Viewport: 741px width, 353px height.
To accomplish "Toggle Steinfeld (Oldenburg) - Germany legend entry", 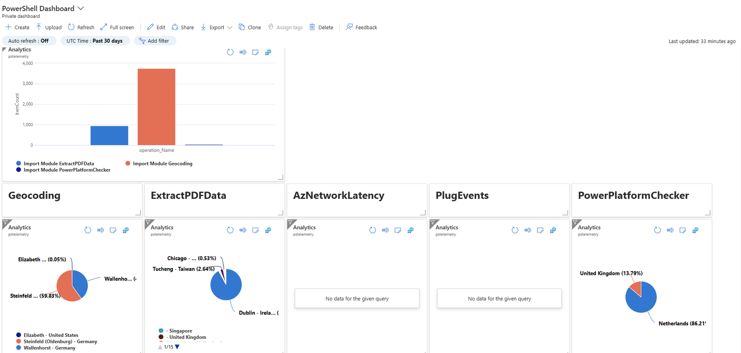I will tap(57, 342).
